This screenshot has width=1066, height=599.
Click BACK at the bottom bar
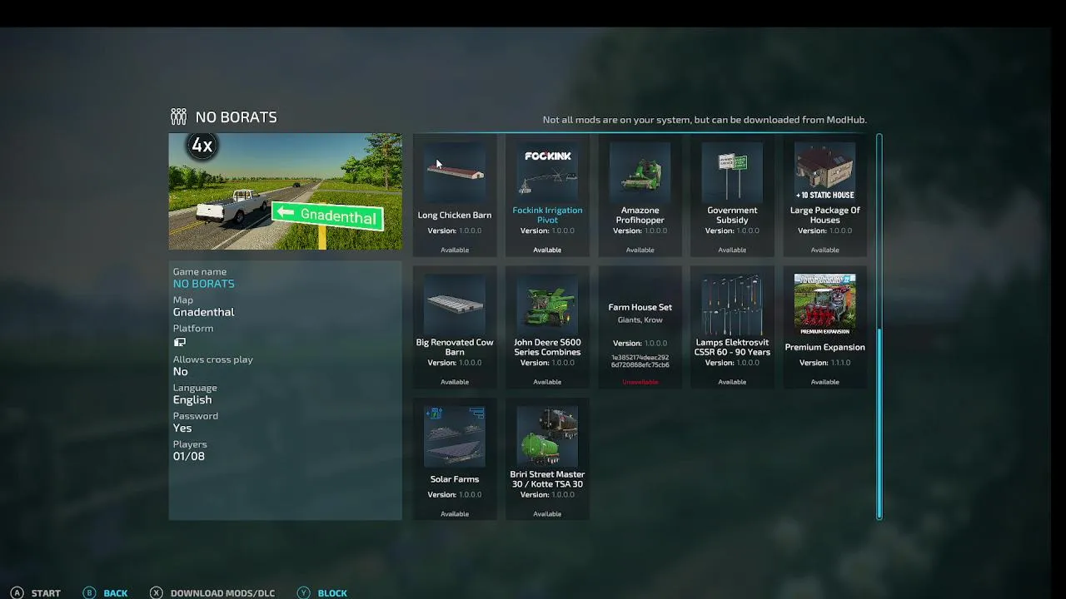point(116,593)
